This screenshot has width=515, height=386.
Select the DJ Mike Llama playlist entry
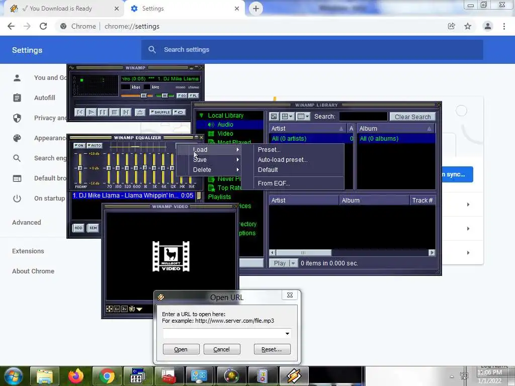point(133,196)
